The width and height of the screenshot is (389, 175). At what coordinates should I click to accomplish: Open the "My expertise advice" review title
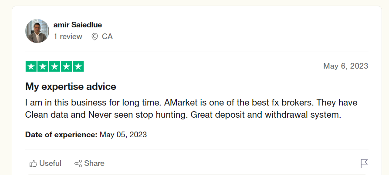[71, 86]
